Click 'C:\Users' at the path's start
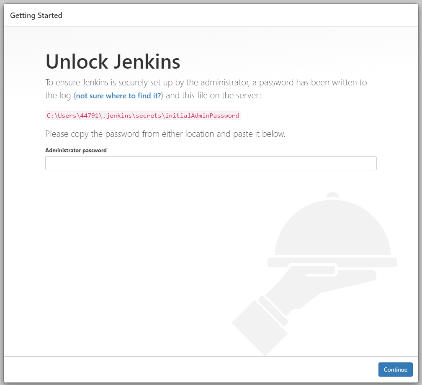This screenshot has width=422, height=385. tap(61, 116)
